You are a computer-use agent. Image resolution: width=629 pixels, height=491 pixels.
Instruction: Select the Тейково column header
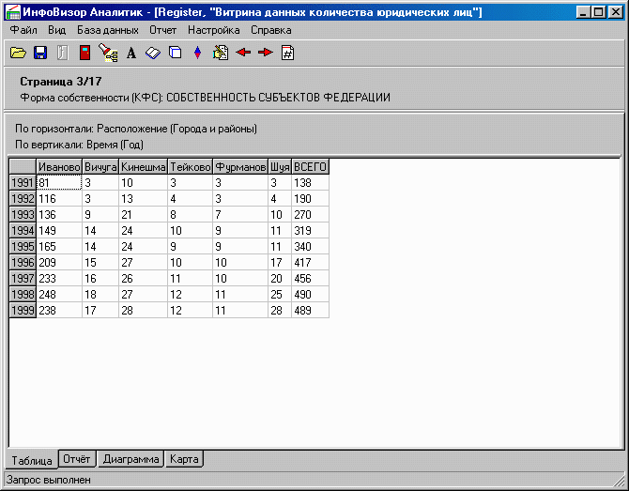point(191,167)
